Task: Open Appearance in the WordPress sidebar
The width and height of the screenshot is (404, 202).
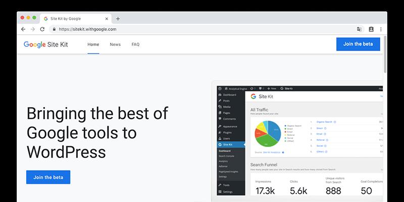Action: point(231,127)
